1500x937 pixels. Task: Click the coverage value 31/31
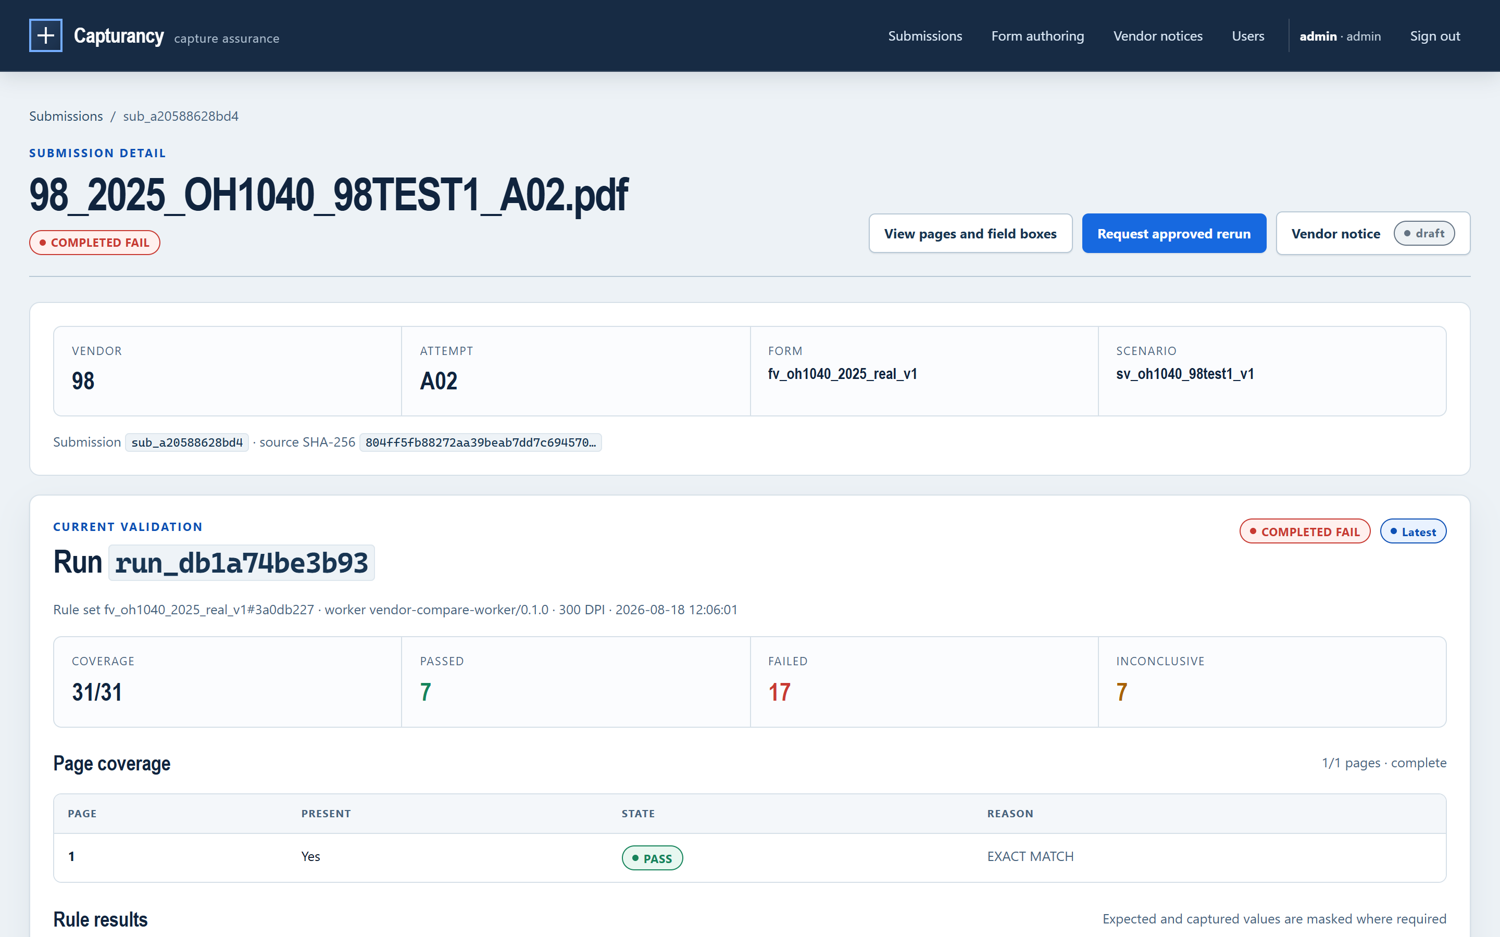97,692
